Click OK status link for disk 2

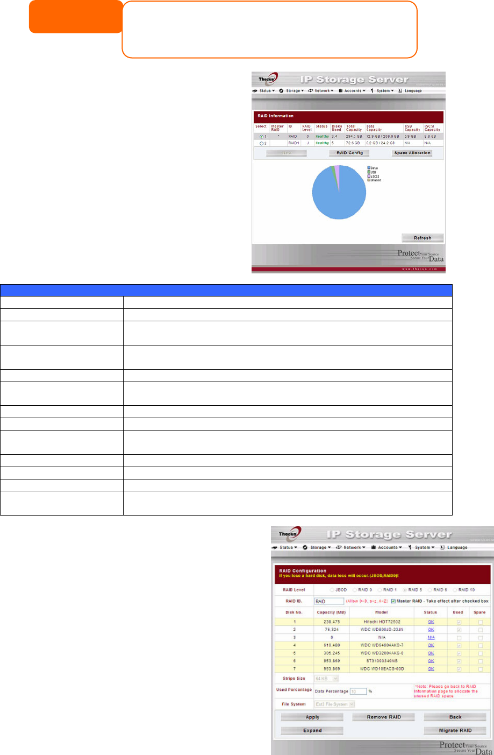(431, 629)
